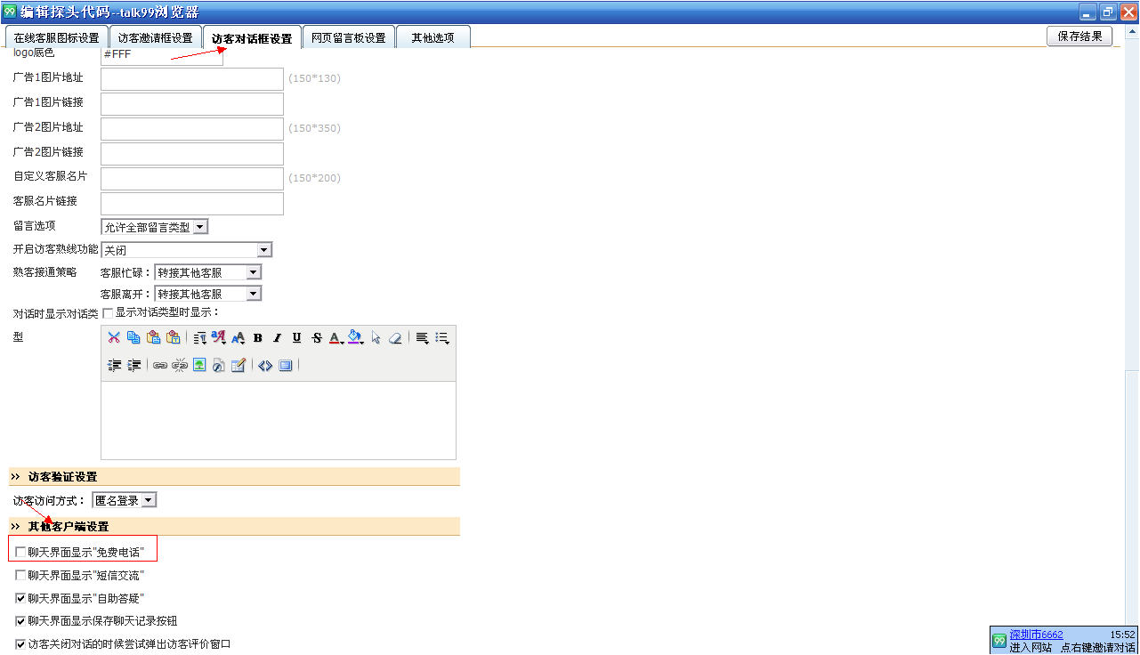Screen dimensions: 1140x655
Task: Click the decrease indent icon
Action: pyautogui.click(x=114, y=365)
